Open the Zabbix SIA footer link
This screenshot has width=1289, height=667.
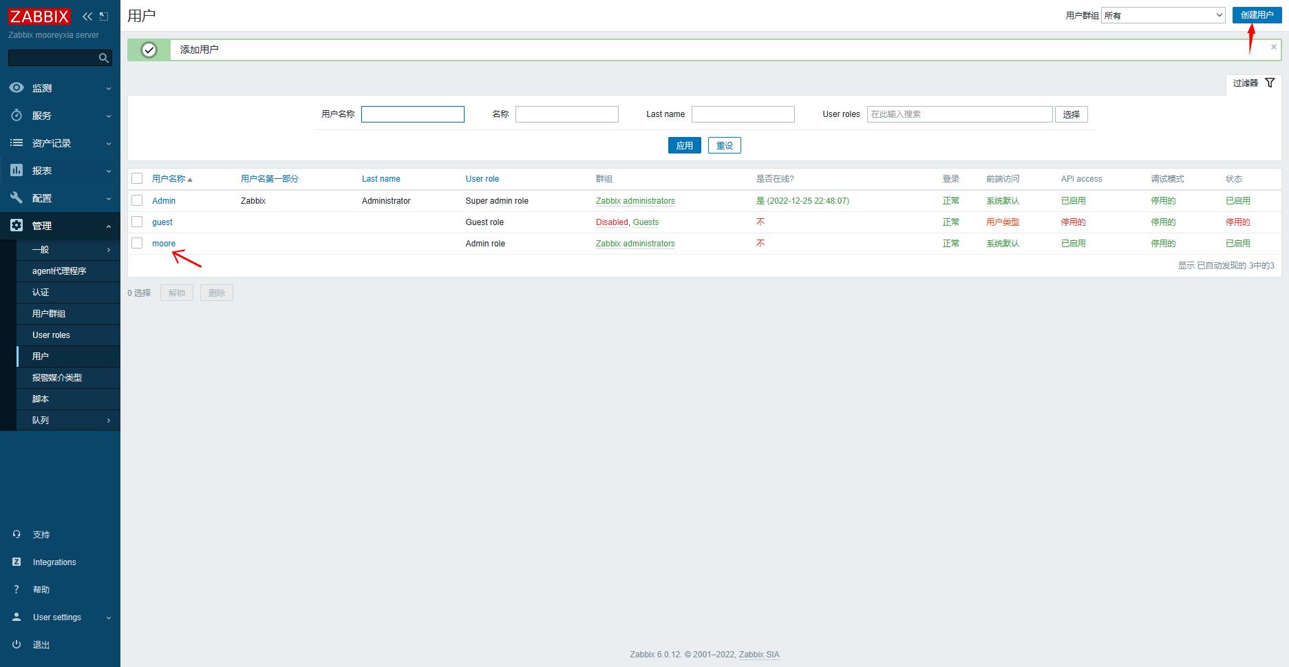(x=759, y=655)
